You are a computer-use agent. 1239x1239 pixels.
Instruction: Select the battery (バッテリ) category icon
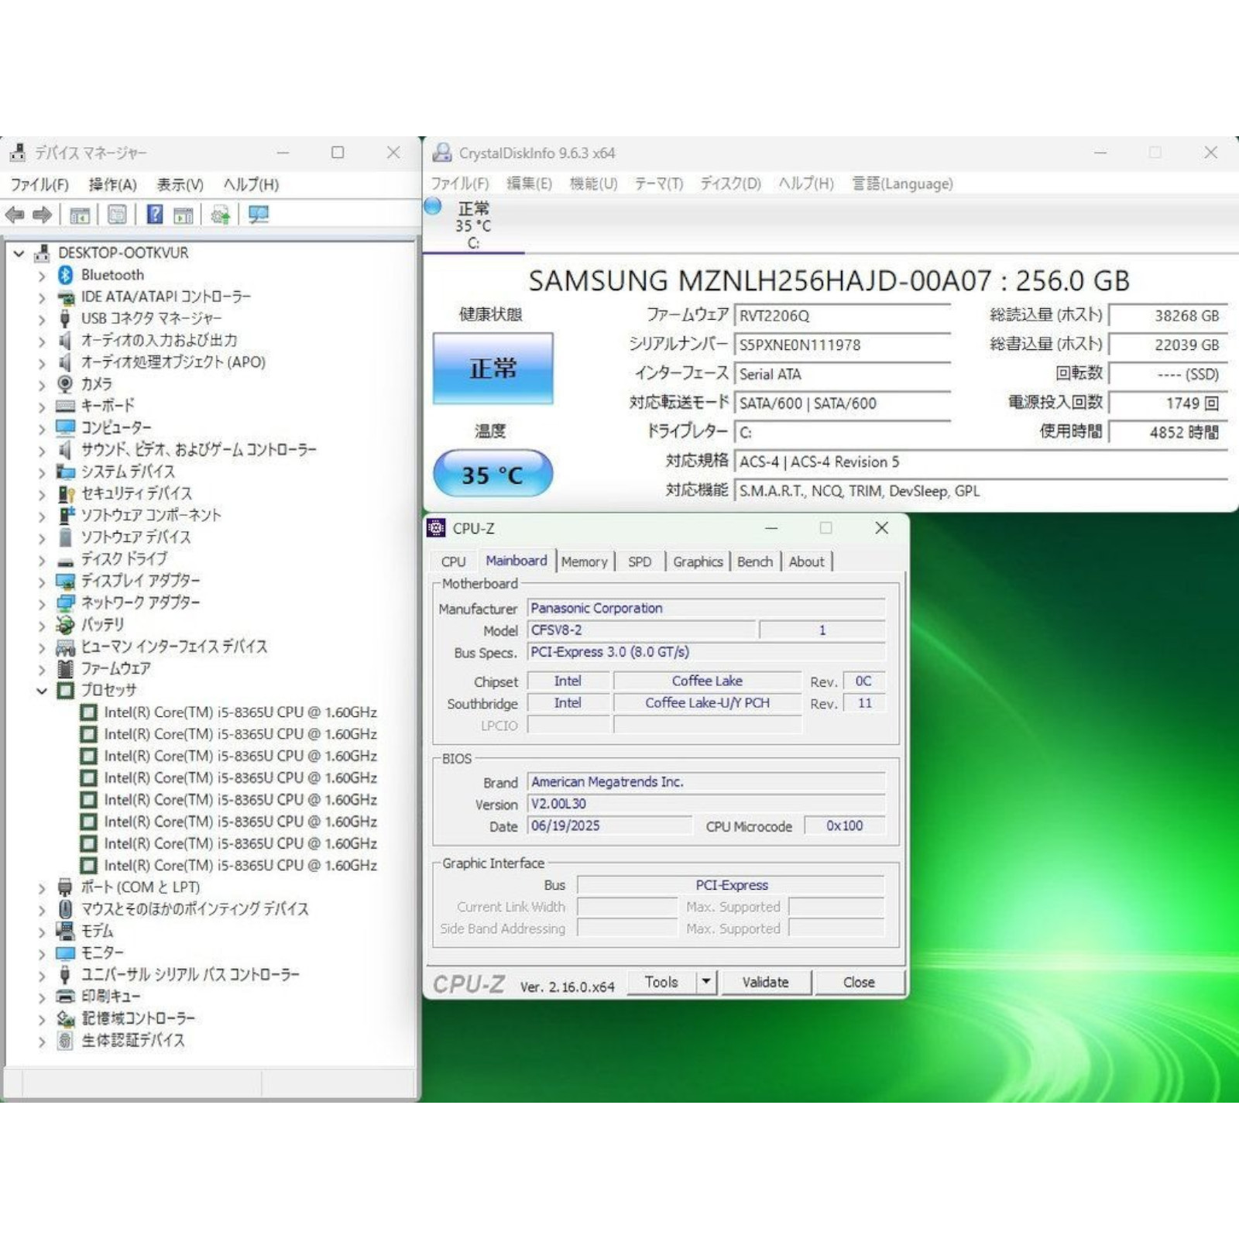pos(66,625)
